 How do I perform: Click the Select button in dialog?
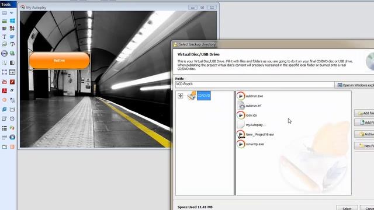pyautogui.click(x=347, y=208)
